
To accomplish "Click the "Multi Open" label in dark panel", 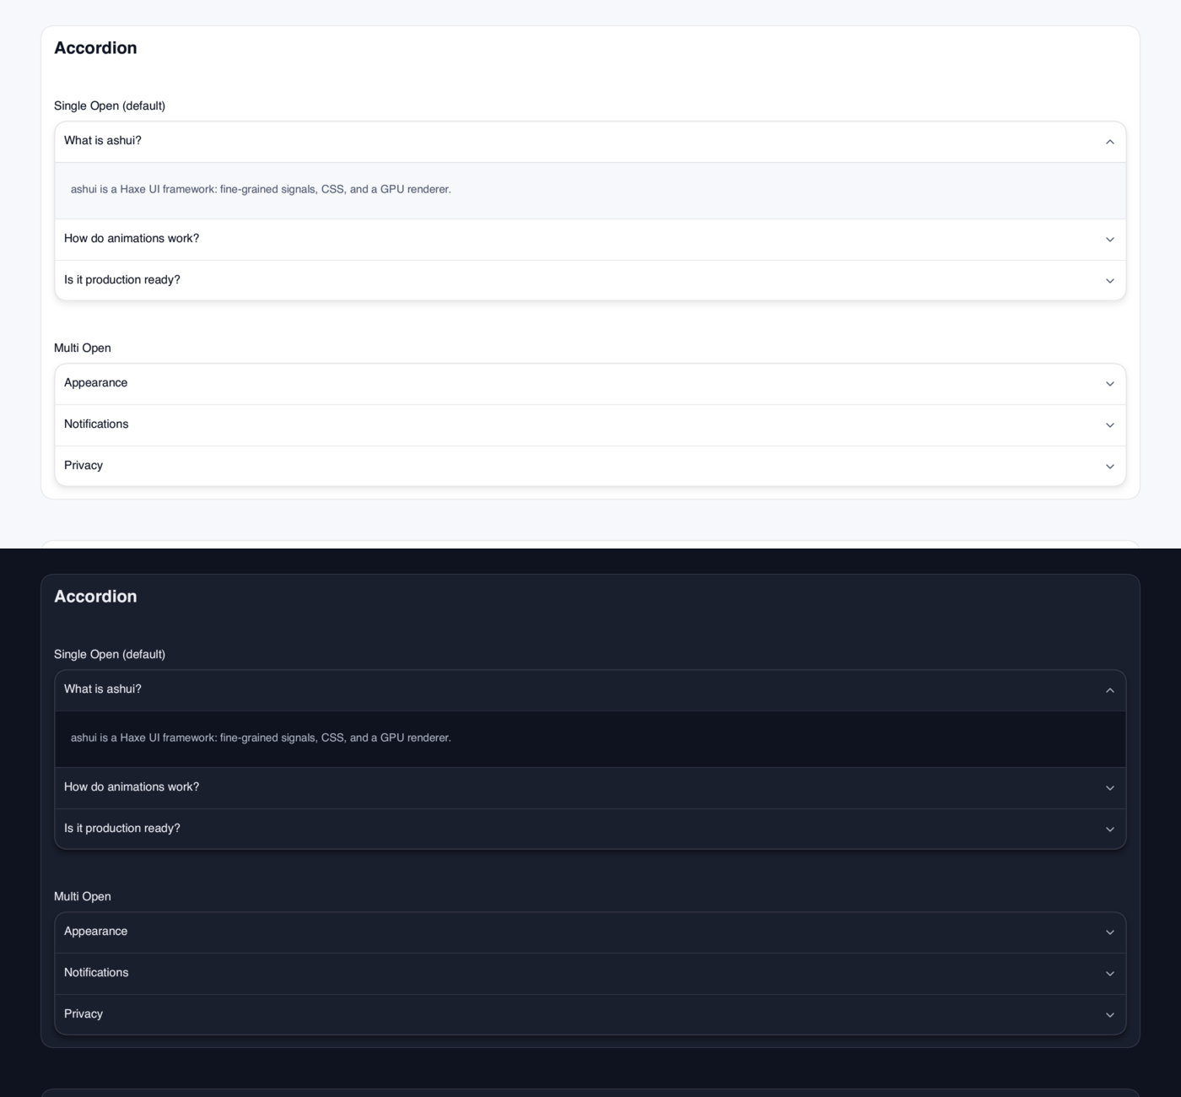I will [83, 896].
